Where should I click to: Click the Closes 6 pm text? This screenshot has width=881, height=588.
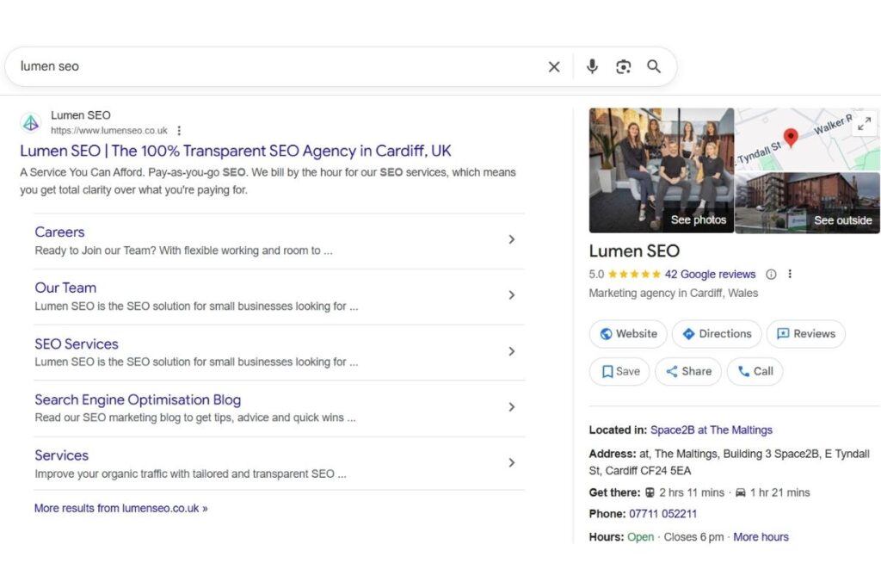point(694,537)
